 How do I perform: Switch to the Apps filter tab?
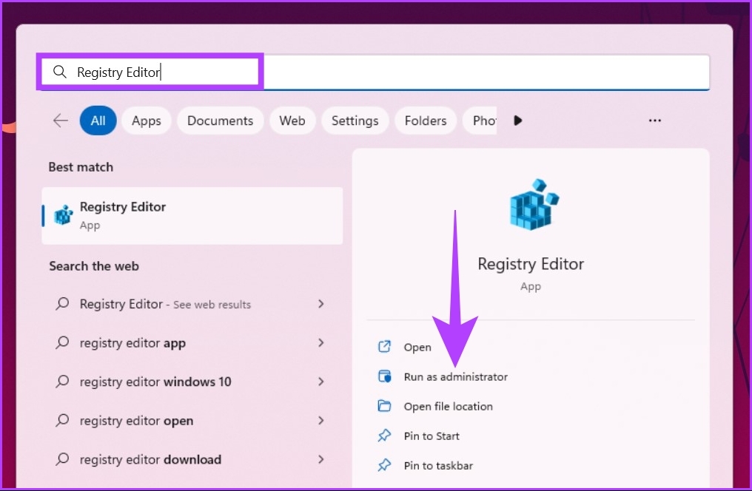pos(147,121)
